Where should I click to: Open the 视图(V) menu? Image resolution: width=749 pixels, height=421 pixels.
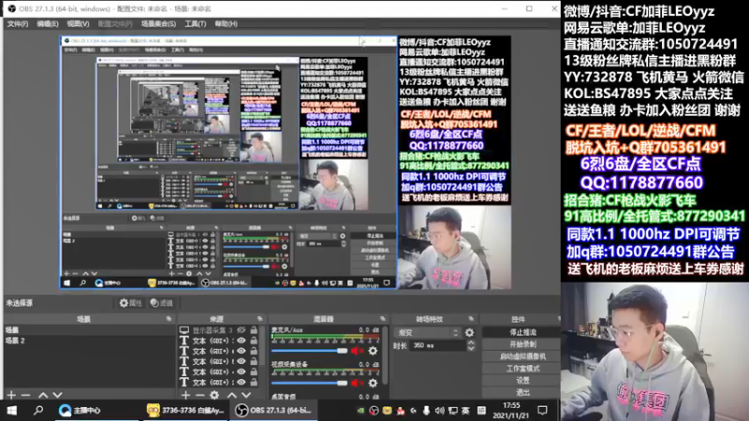78,24
